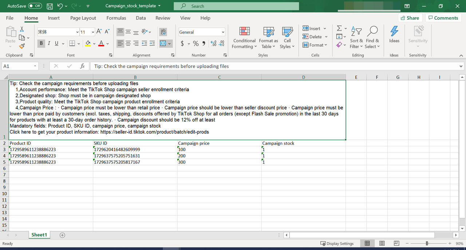Expand the formula bar
This screenshot has height=250, width=466.
tap(461, 66)
